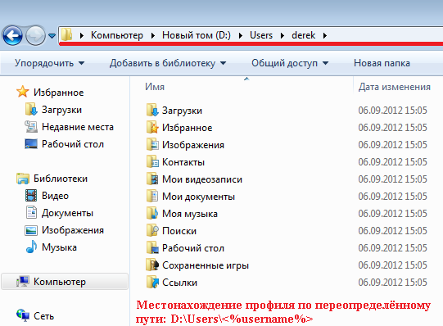Open Добавить в библиотеку menu
This screenshot has height=326, width=443.
[x=168, y=63]
